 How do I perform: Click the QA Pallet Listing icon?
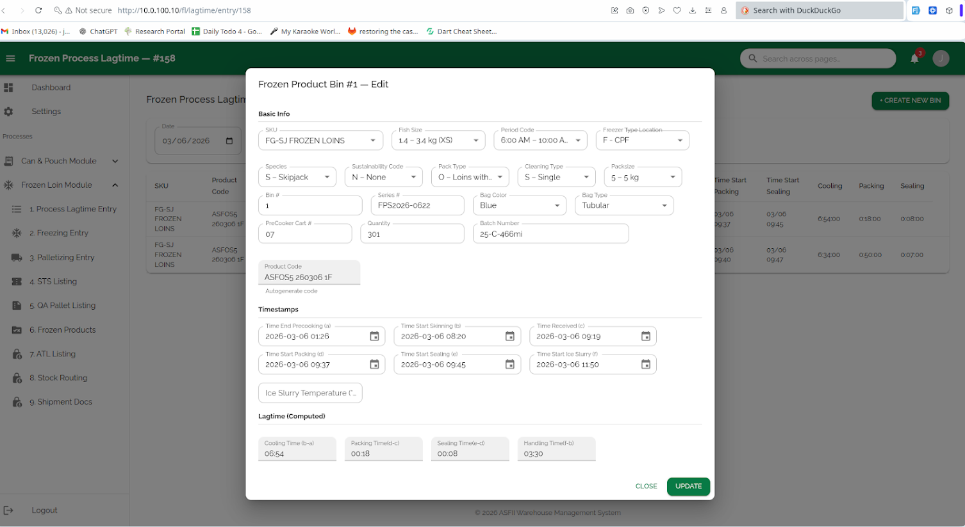click(x=17, y=306)
